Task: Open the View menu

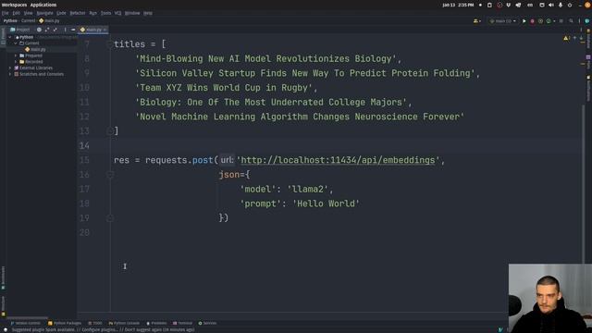Action: coord(29,13)
